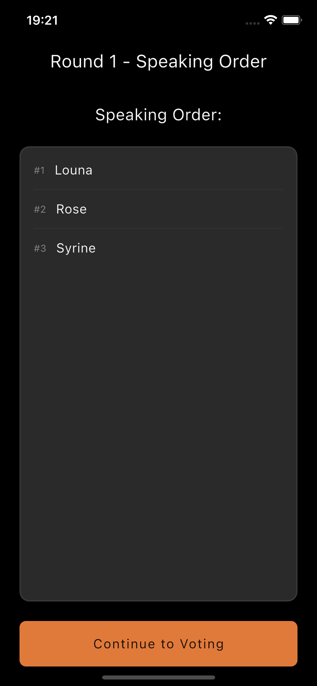The image size is (317, 686).
Task: Tap "Speaking Order" words in the page title
Action: tap(201, 62)
